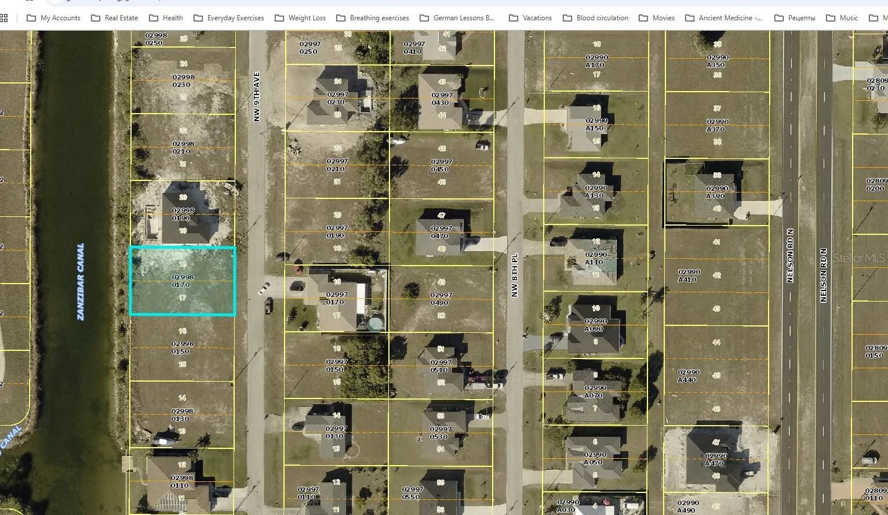Image resolution: width=888 pixels, height=515 pixels.
Task: Select vacant parcel 02990 A410
Action: click(689, 275)
